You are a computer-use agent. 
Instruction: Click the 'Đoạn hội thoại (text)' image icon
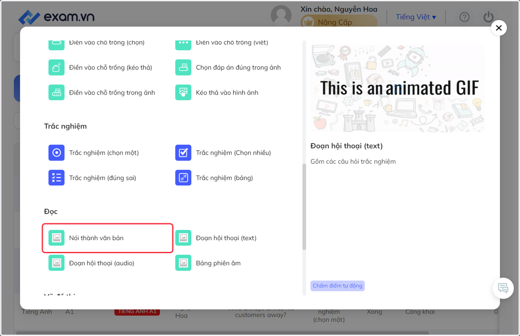(183, 238)
